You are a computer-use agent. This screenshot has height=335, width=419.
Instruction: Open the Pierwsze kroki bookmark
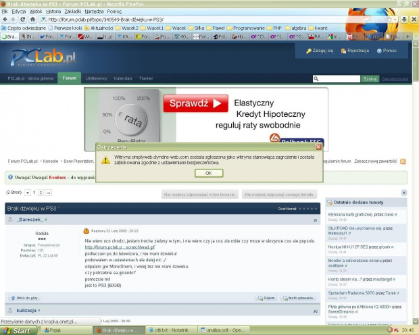point(65,28)
